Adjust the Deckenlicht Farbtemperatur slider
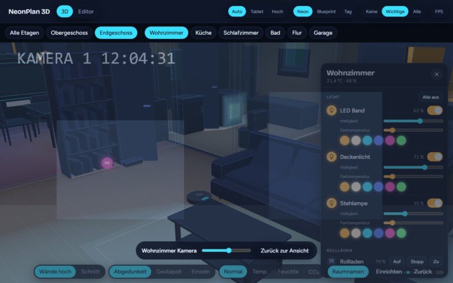Viewport: 453px width, 283px height. pyautogui.click(x=413, y=176)
